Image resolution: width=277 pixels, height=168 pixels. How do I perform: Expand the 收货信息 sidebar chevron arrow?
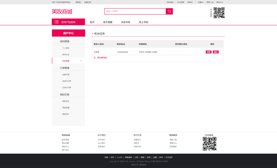click(x=81, y=61)
